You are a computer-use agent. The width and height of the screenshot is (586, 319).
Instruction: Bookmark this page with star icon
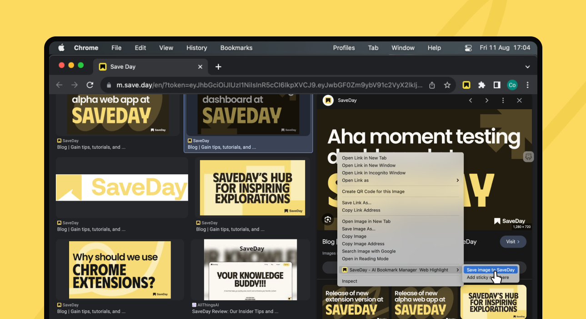[447, 85]
